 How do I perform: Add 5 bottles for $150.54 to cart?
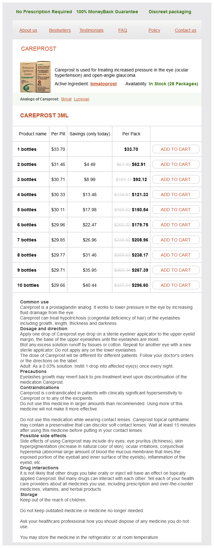(176, 210)
